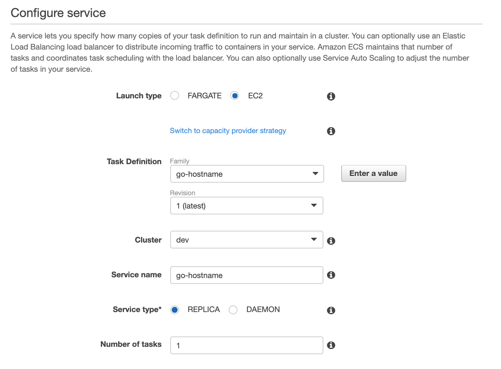The height and width of the screenshot is (369, 501).
Task: Click the small Revision caption
Action: click(x=182, y=193)
